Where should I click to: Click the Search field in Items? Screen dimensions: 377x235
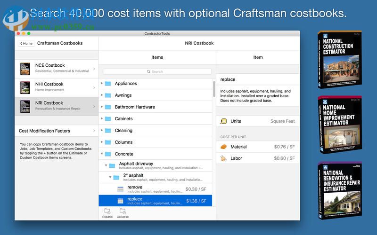point(157,71)
